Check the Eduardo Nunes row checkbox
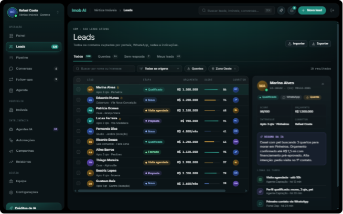This screenshot has height=214, width=343. (78, 100)
